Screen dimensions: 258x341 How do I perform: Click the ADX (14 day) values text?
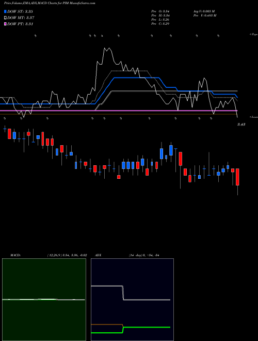click(144, 255)
